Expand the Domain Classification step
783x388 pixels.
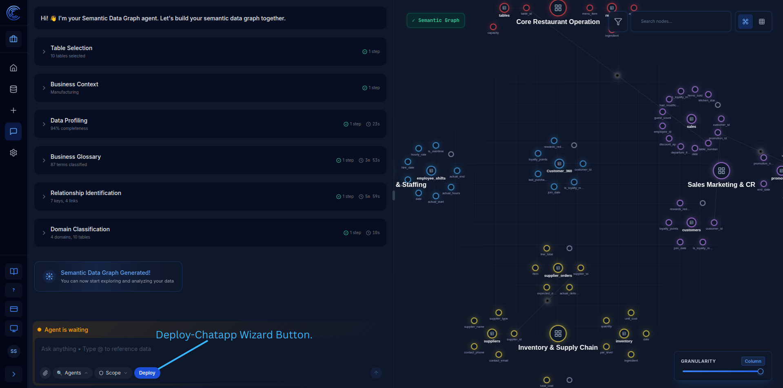click(210, 233)
